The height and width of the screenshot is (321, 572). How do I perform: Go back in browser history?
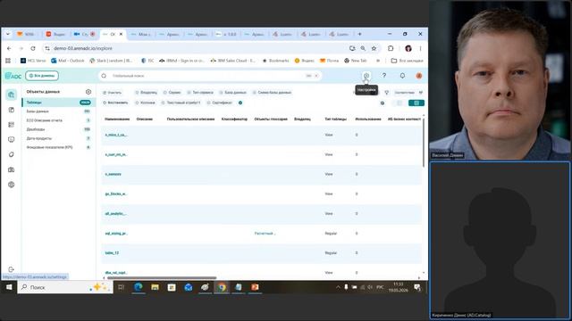9,48
